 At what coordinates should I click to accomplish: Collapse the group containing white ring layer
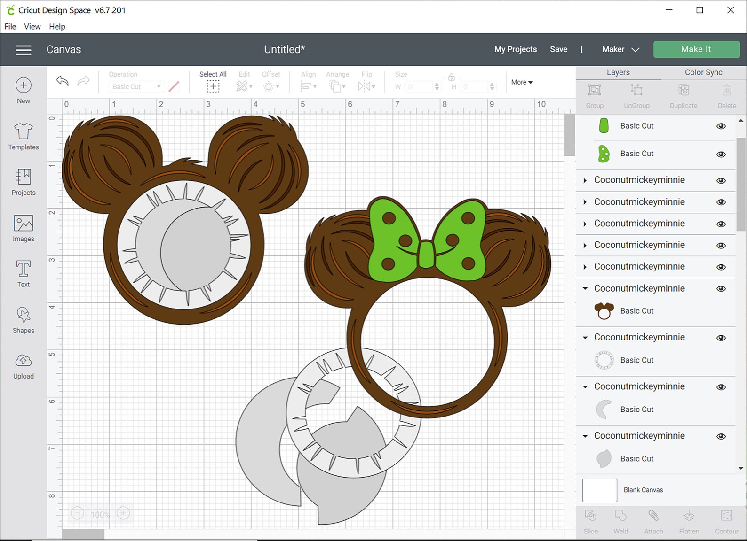[x=585, y=338]
